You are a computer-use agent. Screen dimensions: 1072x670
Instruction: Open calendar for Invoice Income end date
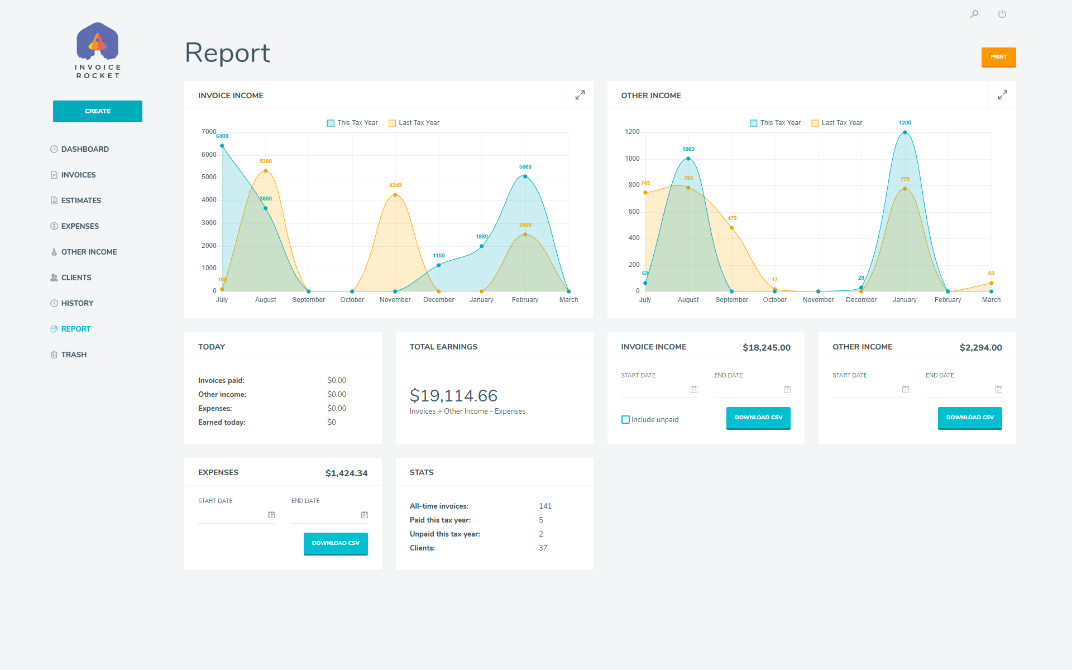coord(787,389)
